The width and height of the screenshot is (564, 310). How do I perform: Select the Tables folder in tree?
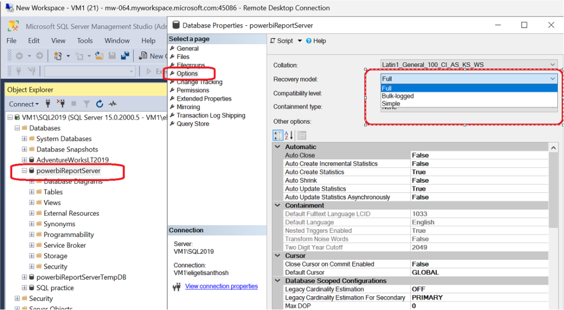click(x=53, y=192)
